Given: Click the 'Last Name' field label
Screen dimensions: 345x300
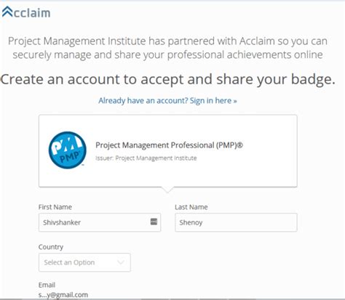Looking at the screenshot, I should [191, 207].
